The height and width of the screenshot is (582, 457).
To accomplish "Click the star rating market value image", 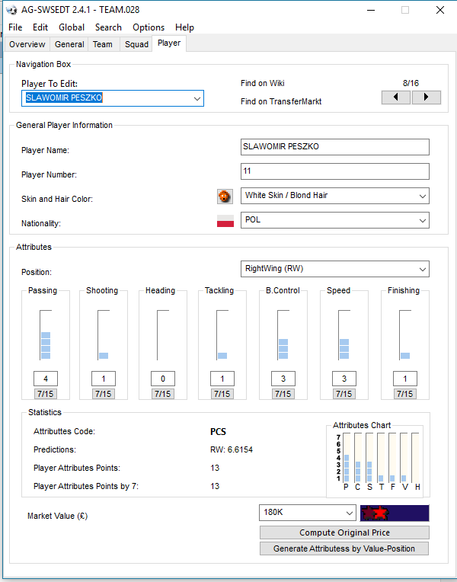I will pos(395,513).
